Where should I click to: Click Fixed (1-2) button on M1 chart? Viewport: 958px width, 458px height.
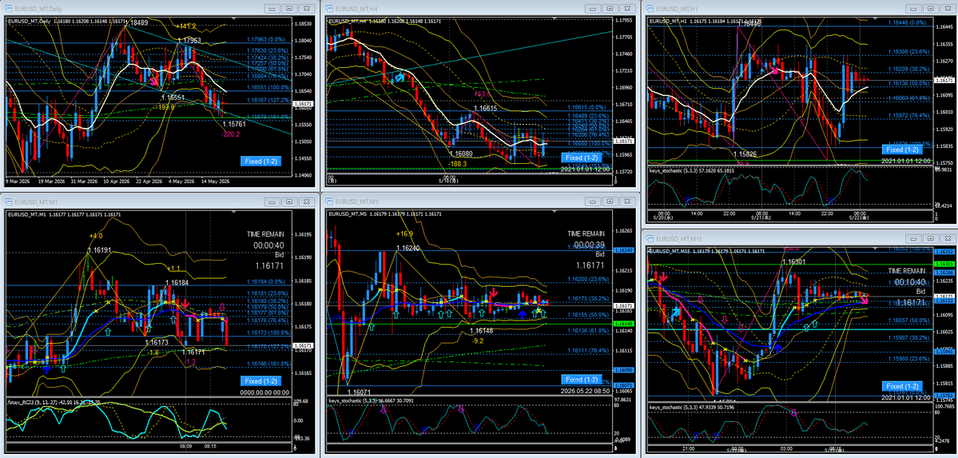(261, 381)
